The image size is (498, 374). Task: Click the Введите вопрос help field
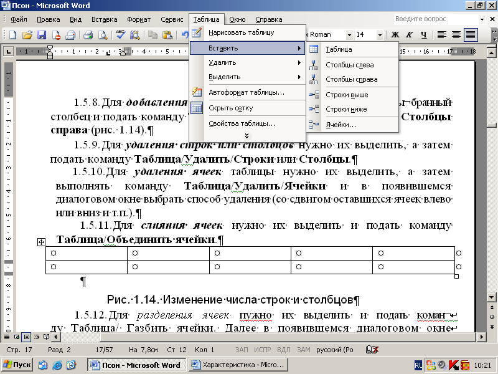(x=436, y=19)
